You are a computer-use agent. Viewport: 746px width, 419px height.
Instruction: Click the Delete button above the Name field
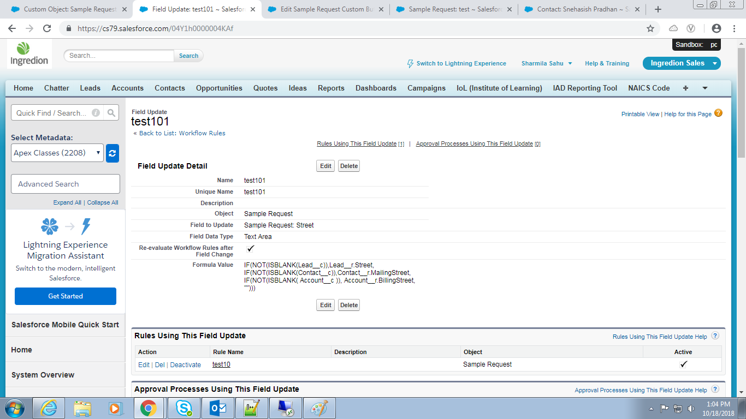[348, 166]
